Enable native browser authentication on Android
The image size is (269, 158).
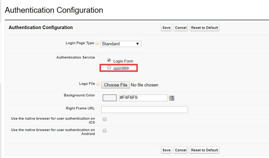click(x=105, y=130)
